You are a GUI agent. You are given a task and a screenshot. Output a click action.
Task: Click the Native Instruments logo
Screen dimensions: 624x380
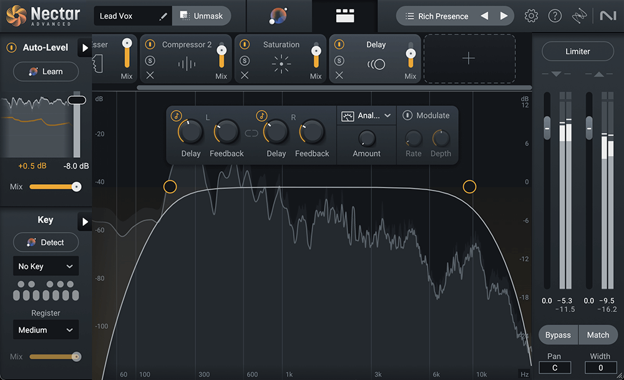click(x=608, y=16)
